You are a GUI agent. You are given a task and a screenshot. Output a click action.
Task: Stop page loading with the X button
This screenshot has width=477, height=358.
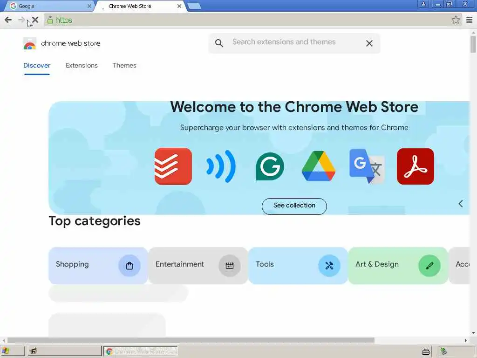coord(35,20)
